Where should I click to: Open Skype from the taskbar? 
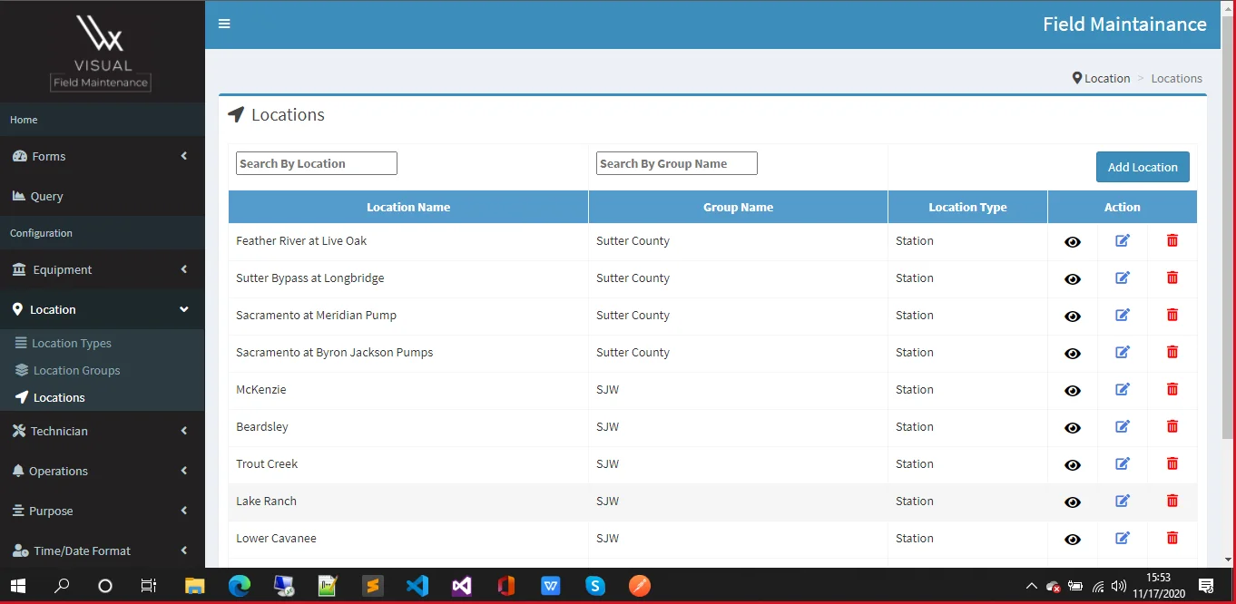click(595, 586)
